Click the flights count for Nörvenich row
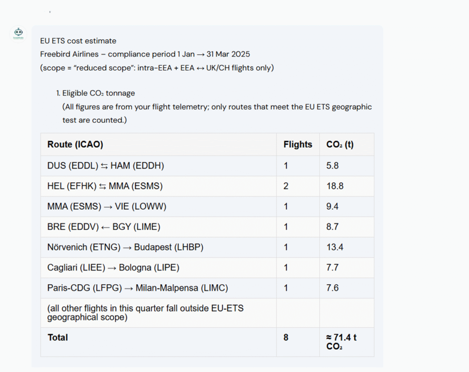Image resolution: width=469 pixels, height=372 pixels. (x=286, y=247)
